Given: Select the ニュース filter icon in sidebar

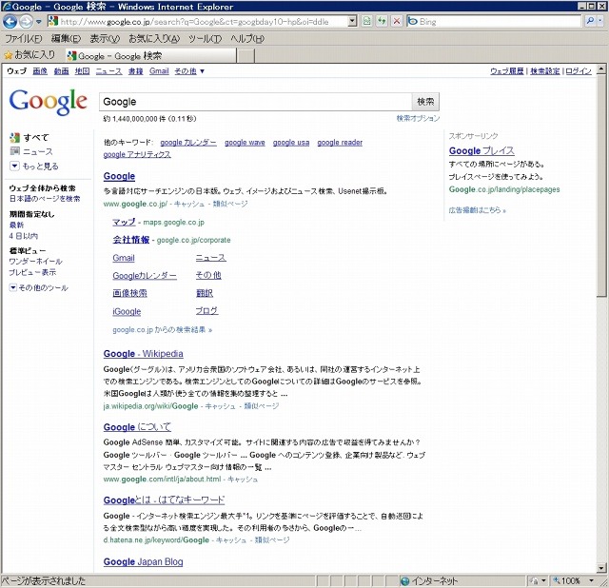Looking at the screenshot, I should (x=15, y=151).
